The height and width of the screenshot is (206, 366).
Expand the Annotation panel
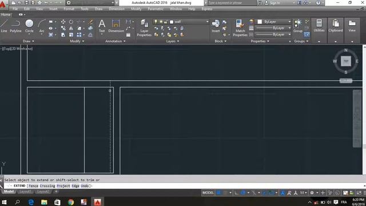(x=116, y=41)
